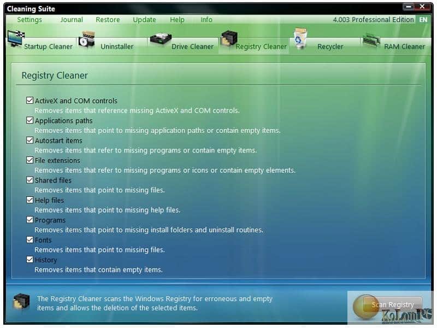Switch to Uninstaller tab label
The width and height of the screenshot is (437, 328).
pos(117,46)
